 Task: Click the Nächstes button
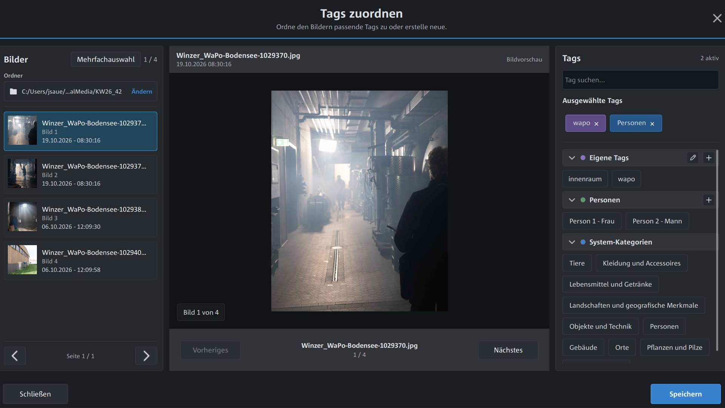tap(508, 350)
